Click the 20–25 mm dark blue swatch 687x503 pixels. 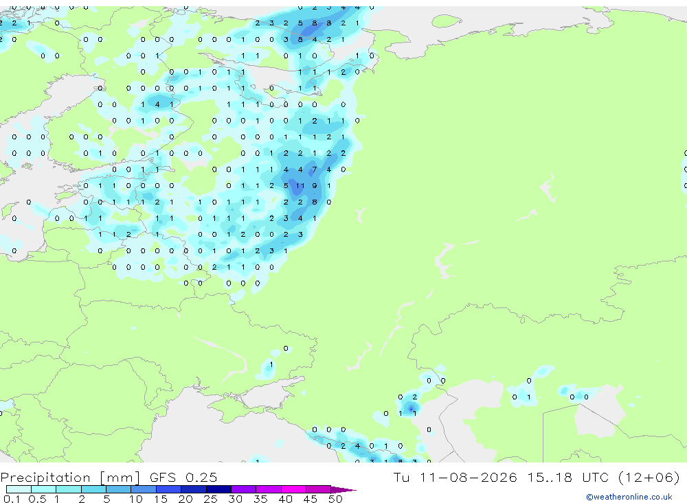pos(194,489)
